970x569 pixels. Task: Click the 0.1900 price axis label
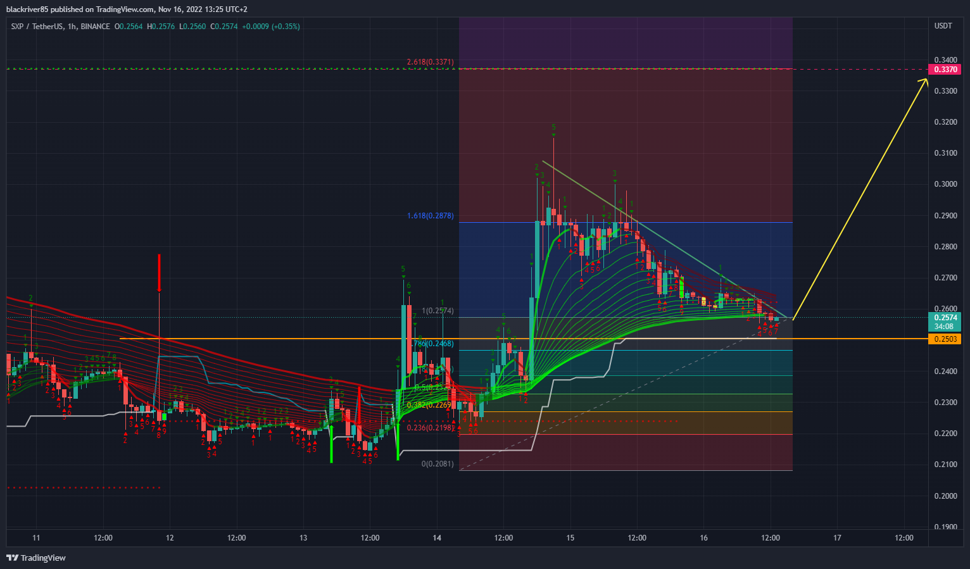point(945,527)
